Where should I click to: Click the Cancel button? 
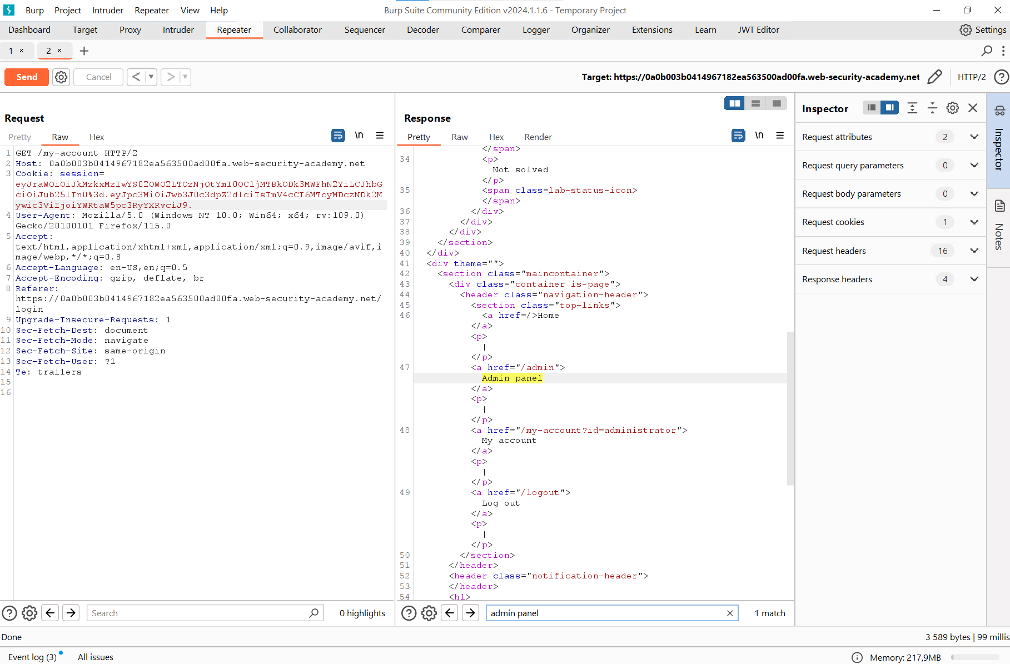[x=98, y=77]
